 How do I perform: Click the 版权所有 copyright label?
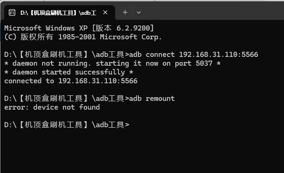click(x=37, y=37)
